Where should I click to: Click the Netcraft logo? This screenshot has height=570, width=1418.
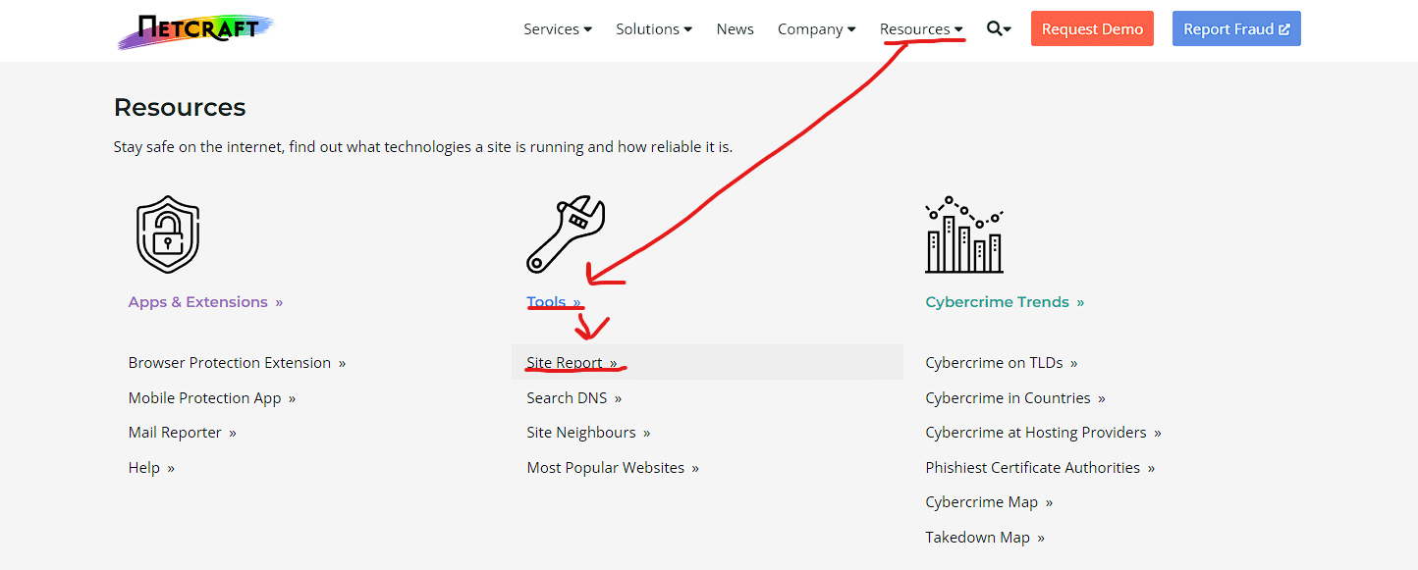193,30
